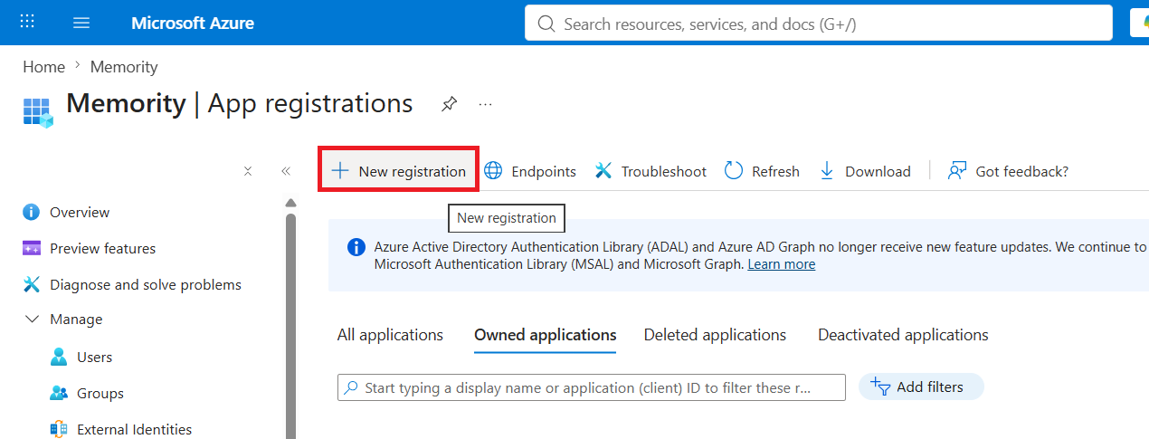This screenshot has height=439, width=1149.
Task: Go to the Memority breadcrumb
Action: (124, 67)
